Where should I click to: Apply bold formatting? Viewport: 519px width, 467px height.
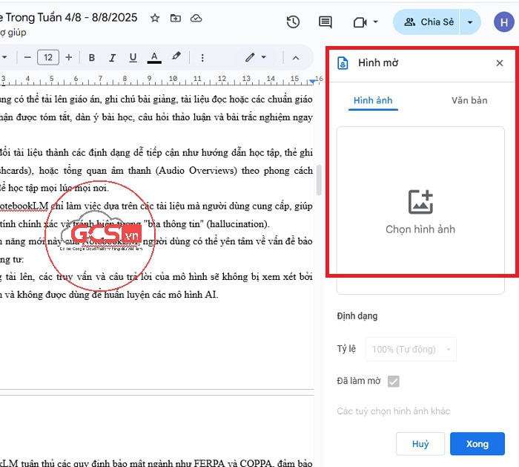[92, 57]
